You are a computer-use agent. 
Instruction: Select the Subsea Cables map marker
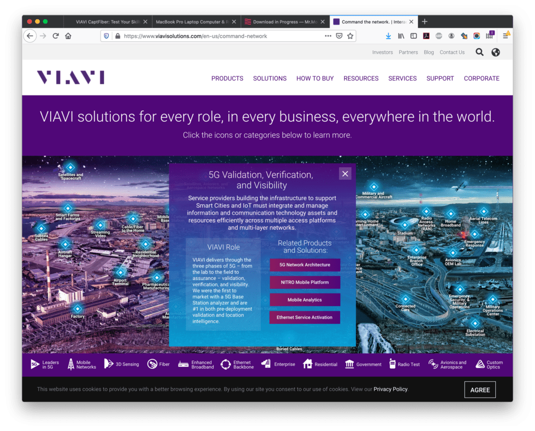click(x=41, y=228)
